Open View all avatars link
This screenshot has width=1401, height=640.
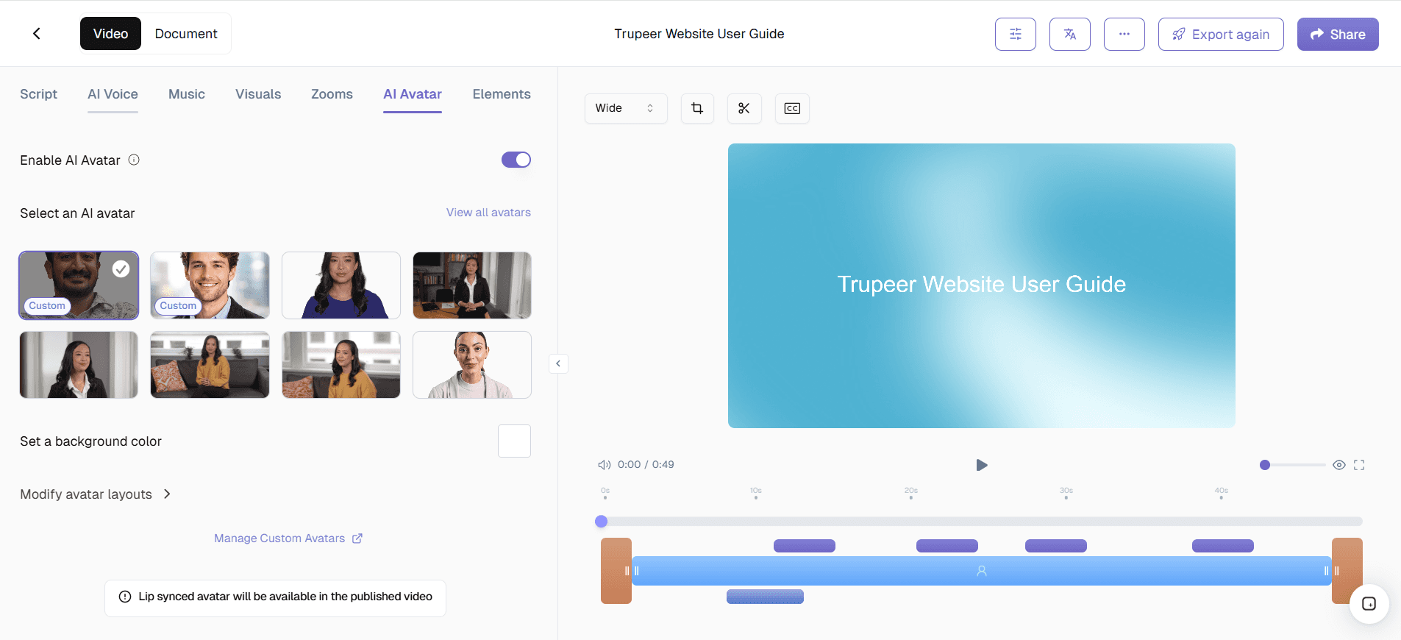point(488,213)
